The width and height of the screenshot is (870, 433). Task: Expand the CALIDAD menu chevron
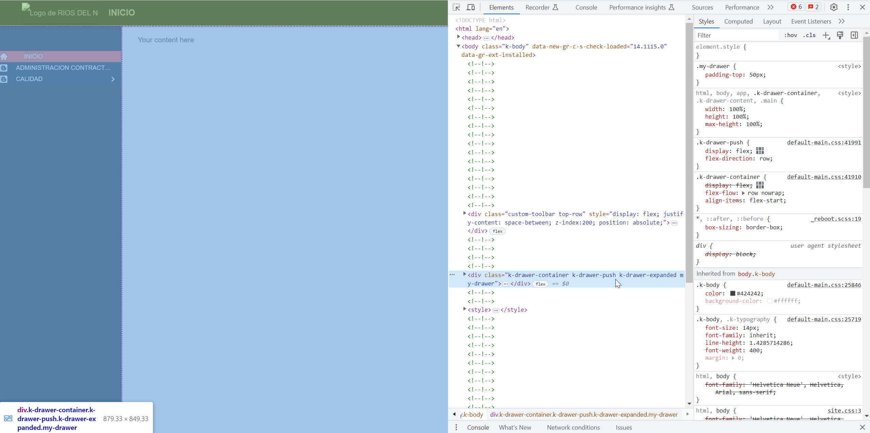coord(113,79)
